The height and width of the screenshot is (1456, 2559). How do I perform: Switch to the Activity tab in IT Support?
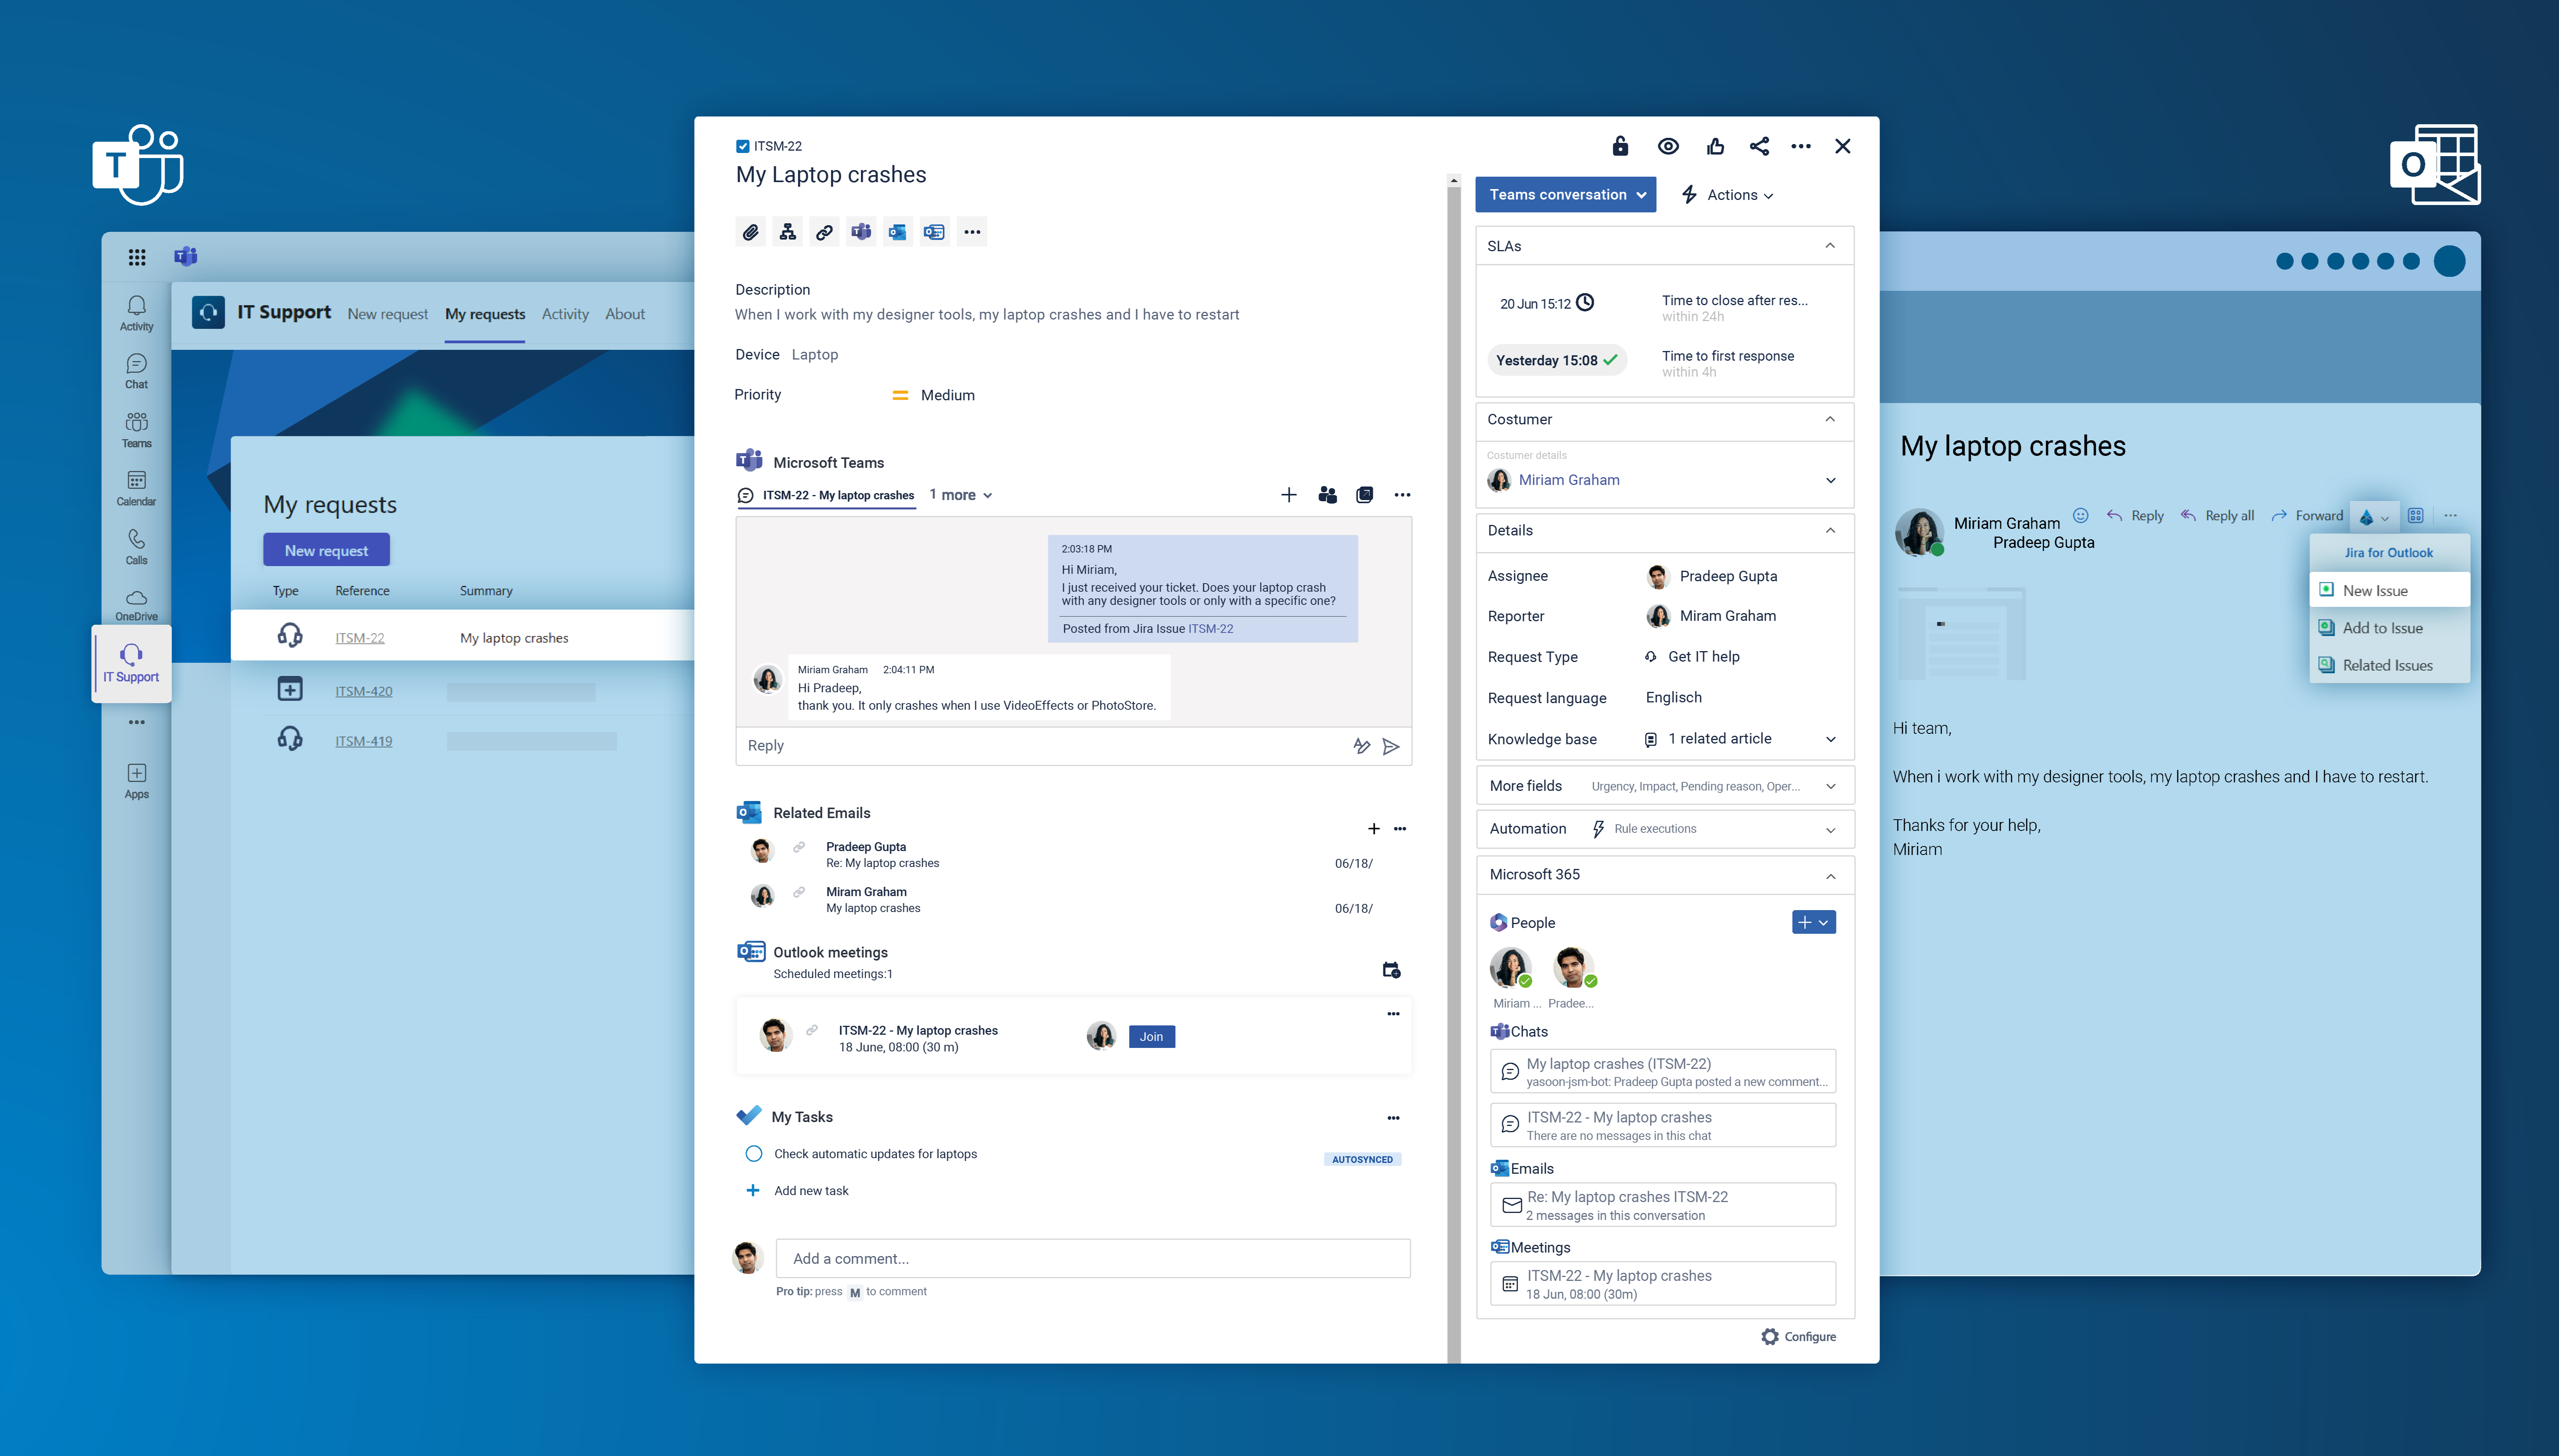pos(565,314)
